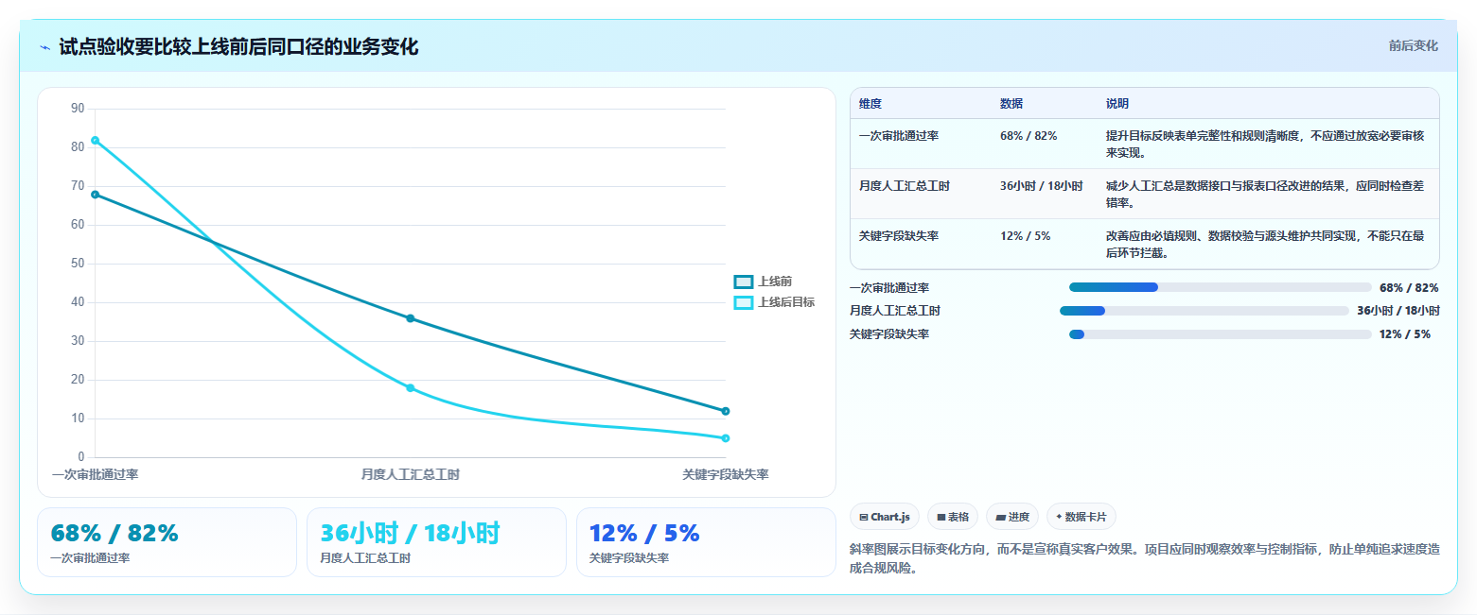Click the table row cell 月度人工汇总工时
1477x615 pixels.
coord(905,186)
